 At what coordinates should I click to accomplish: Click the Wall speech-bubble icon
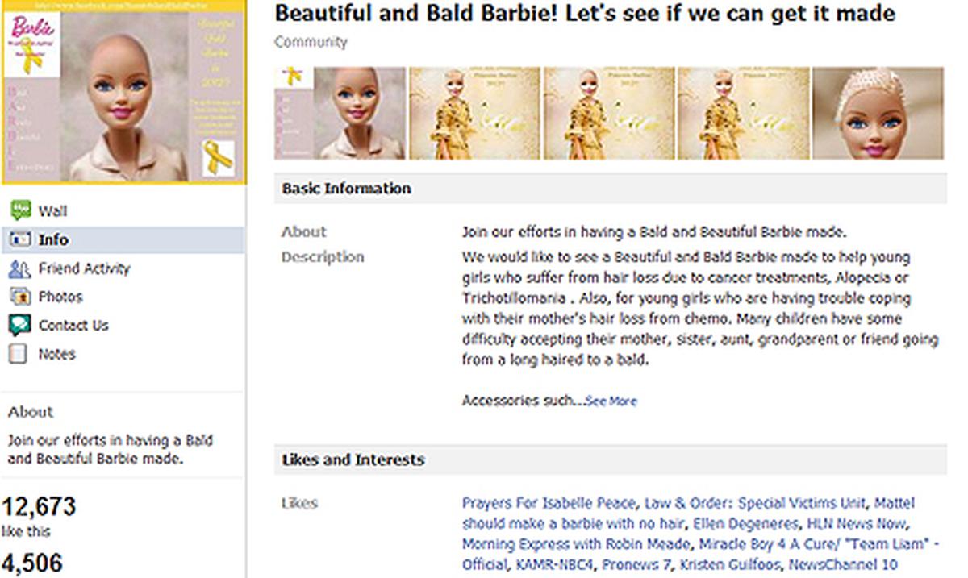pyautogui.click(x=19, y=211)
